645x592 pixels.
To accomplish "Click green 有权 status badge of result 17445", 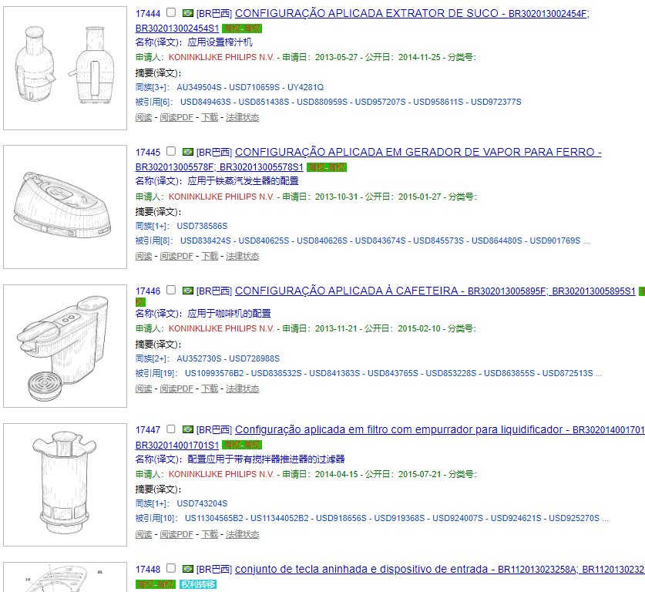I will click(x=327, y=167).
